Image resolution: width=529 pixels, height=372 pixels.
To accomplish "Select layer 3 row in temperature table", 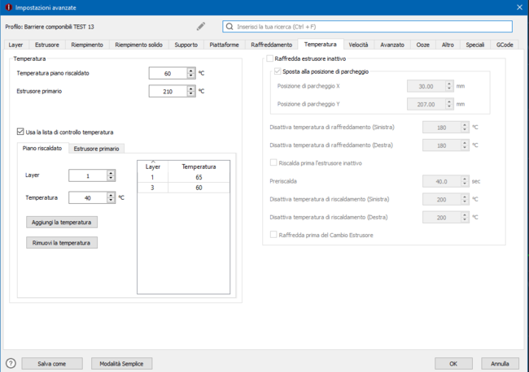I will coord(183,188).
